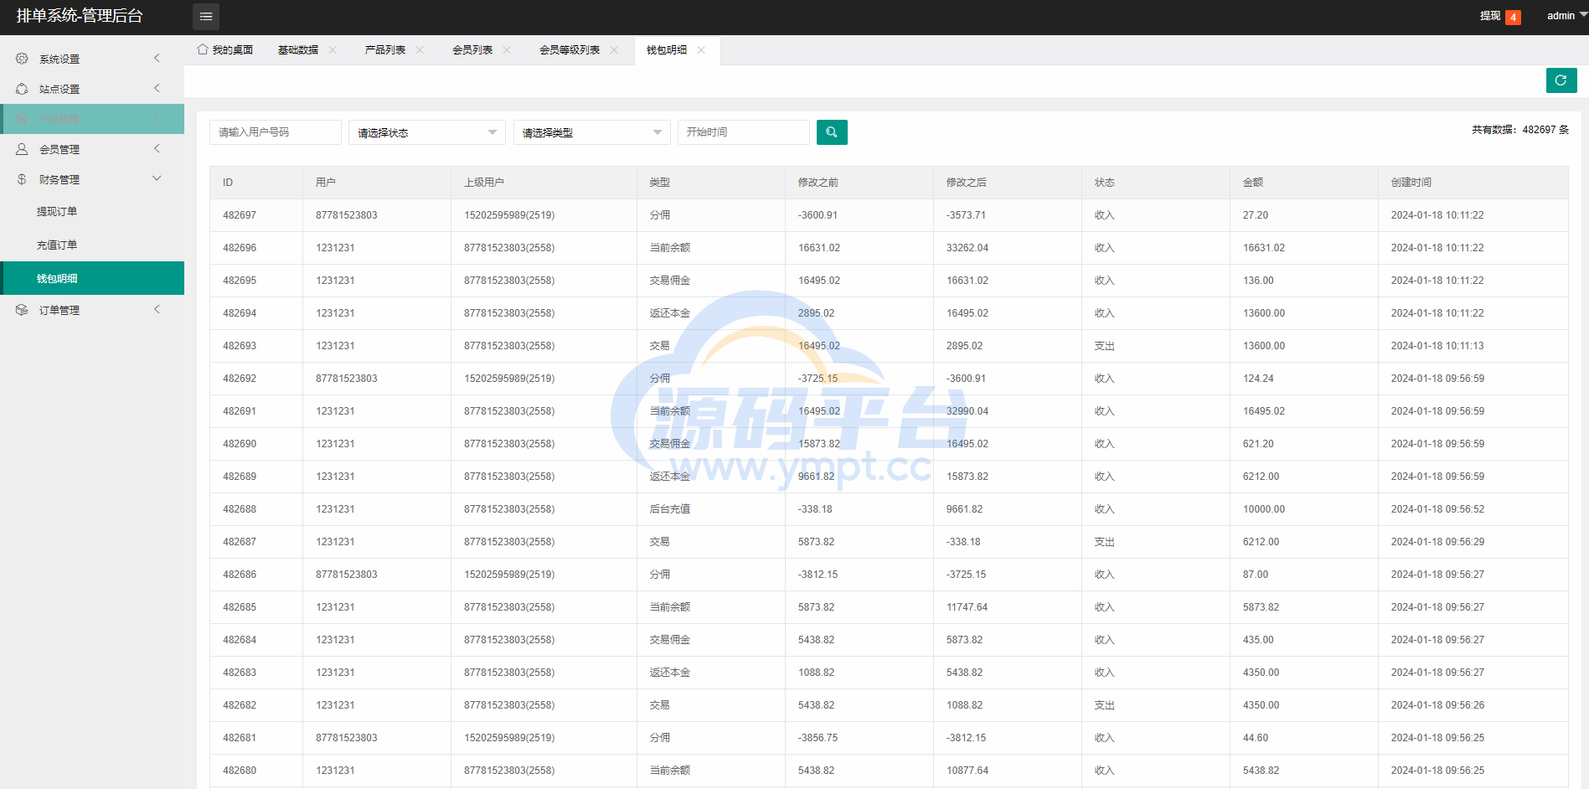Open the 请选择状态 dropdown
The height and width of the screenshot is (789, 1589).
[427, 132]
